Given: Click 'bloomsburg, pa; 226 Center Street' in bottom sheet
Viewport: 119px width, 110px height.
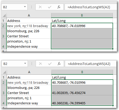Looking at the screenshot, I should point(29,90).
